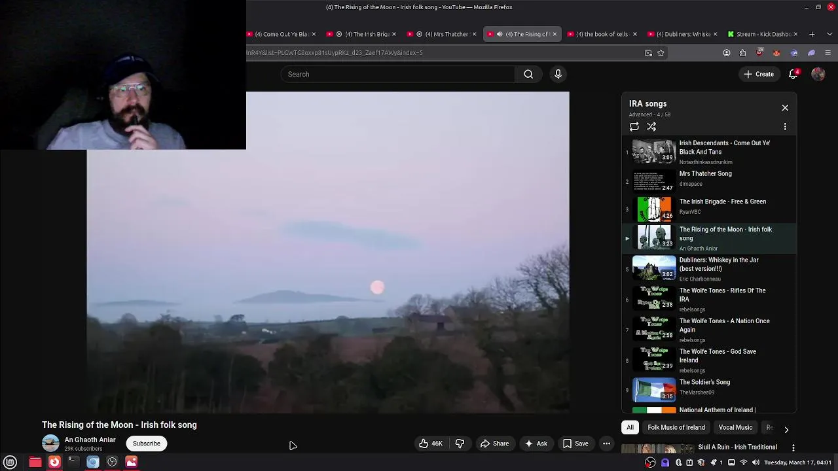Open the Terminal from the taskbar

[73, 462]
